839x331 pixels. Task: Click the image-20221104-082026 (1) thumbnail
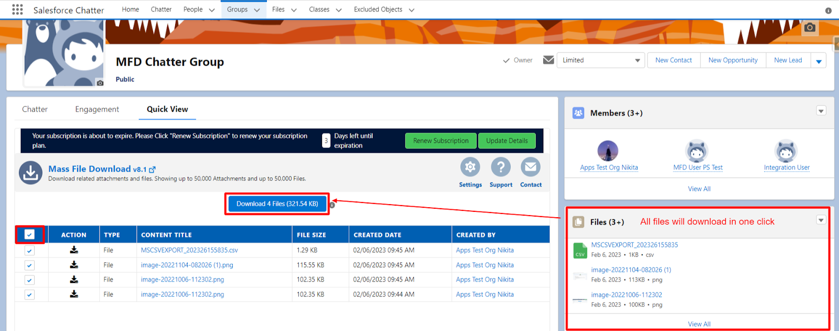580,275
